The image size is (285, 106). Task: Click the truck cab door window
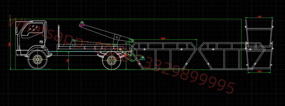[x=33, y=30]
